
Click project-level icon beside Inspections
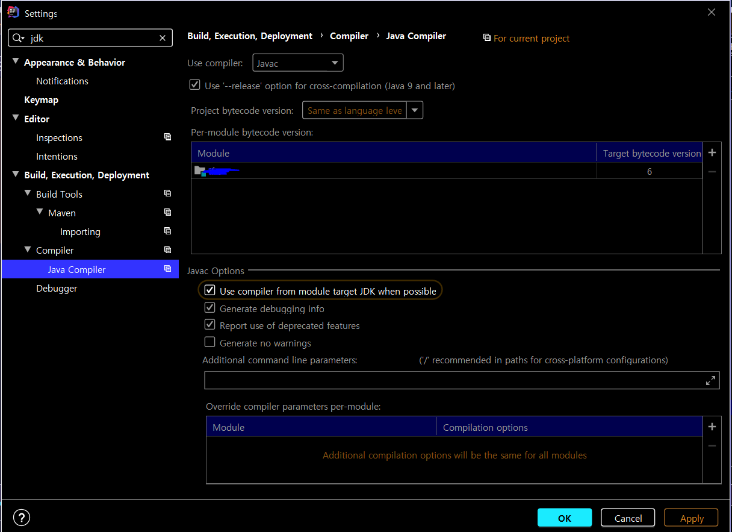click(167, 137)
